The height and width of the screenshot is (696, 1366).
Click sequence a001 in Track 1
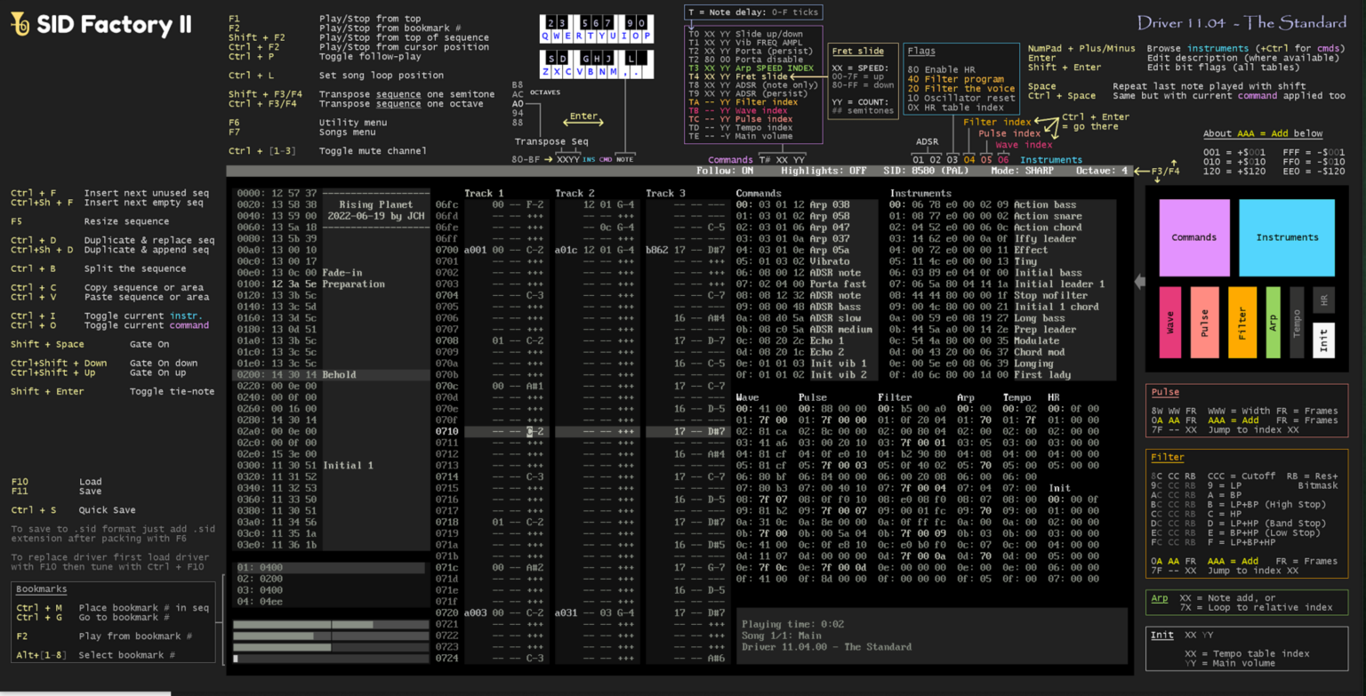pos(475,251)
